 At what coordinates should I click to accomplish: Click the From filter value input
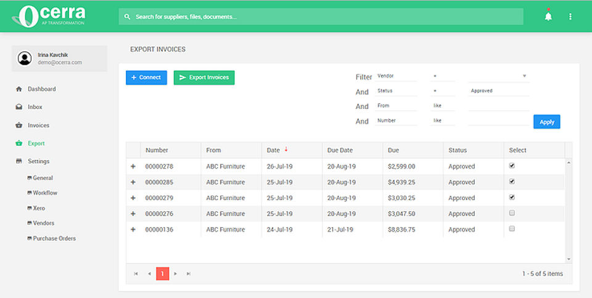(x=499, y=106)
